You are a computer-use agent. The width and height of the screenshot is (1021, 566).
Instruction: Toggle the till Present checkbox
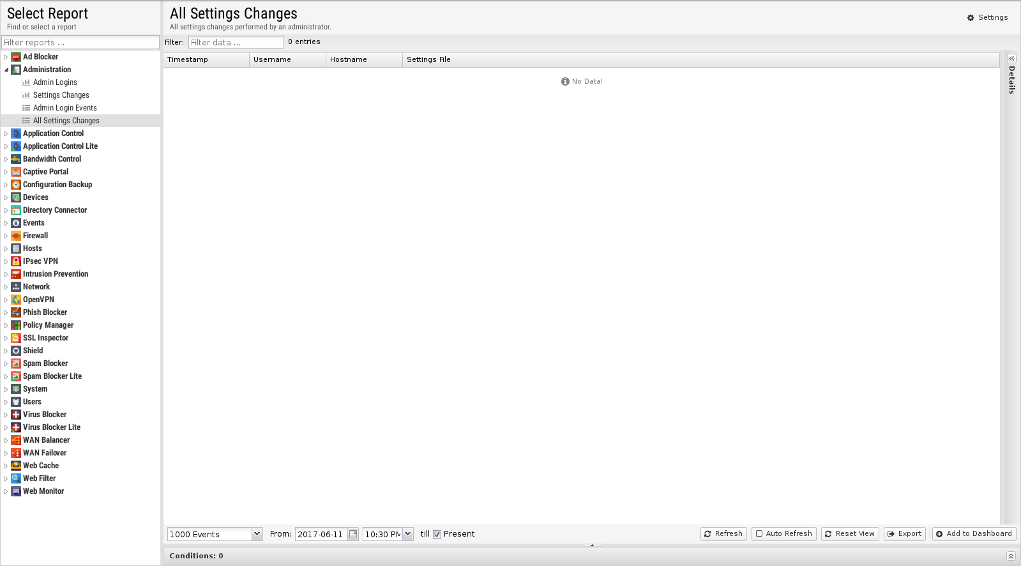pyautogui.click(x=437, y=535)
